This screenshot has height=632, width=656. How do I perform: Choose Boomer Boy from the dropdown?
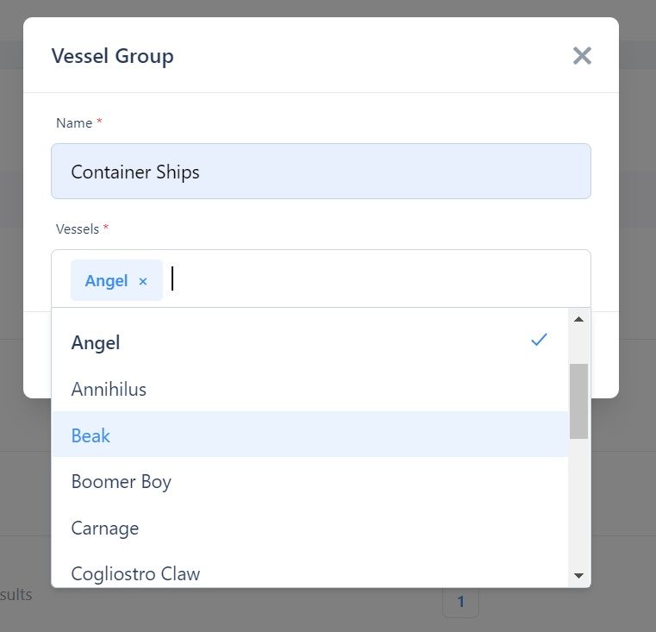309,481
